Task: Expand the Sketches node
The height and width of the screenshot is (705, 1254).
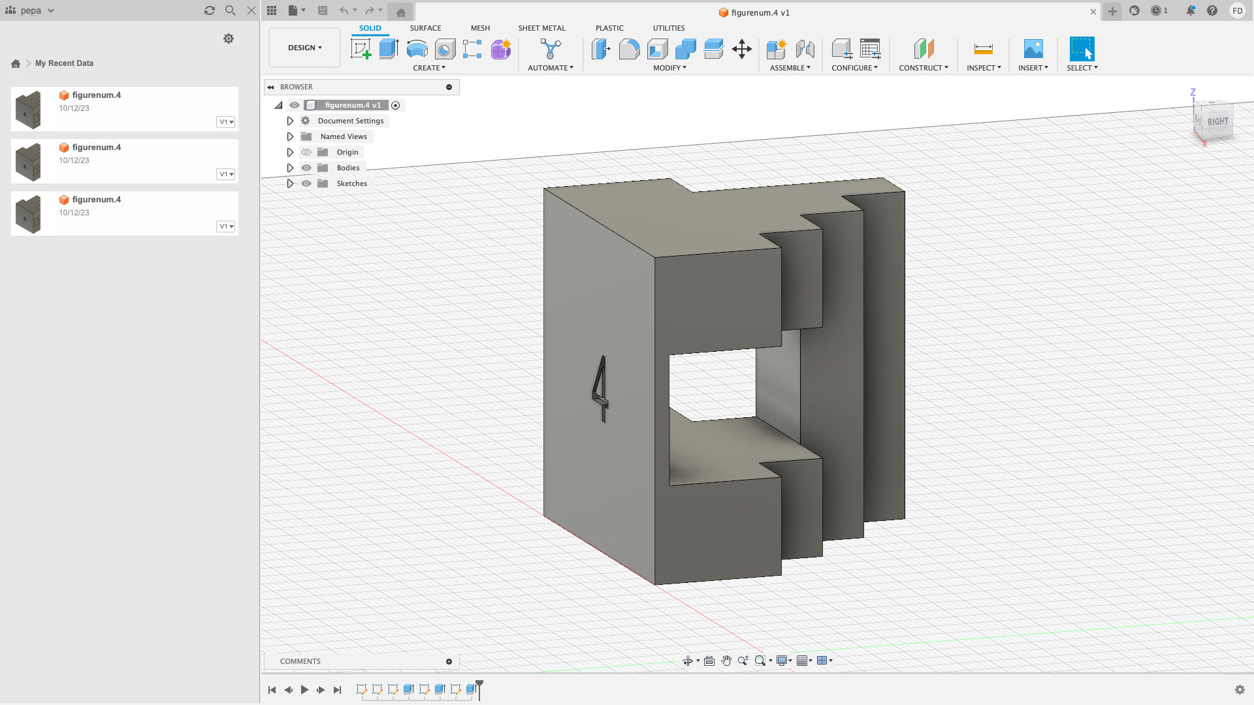Action: pyautogui.click(x=290, y=183)
